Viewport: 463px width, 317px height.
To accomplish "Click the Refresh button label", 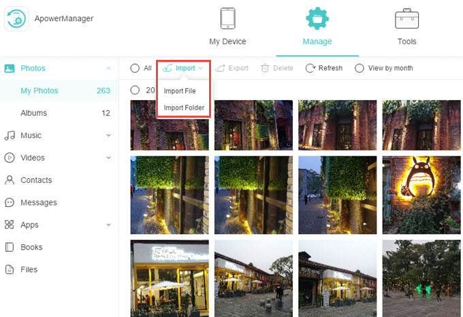I will point(330,68).
